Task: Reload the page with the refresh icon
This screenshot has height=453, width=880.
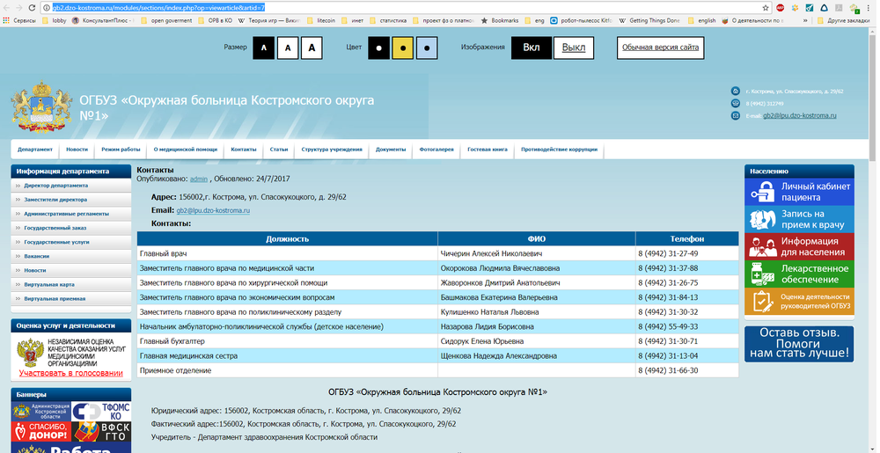Action: tap(32, 8)
